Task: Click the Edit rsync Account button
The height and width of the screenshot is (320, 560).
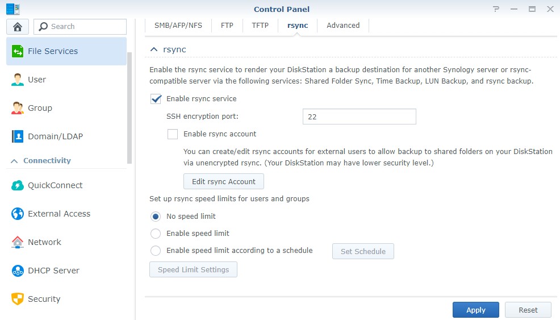Action: tap(224, 182)
